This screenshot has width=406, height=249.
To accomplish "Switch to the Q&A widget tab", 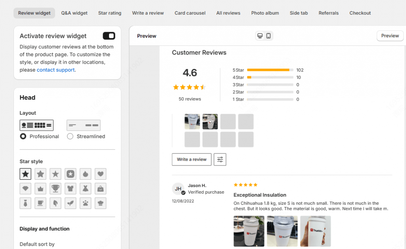I will [74, 13].
